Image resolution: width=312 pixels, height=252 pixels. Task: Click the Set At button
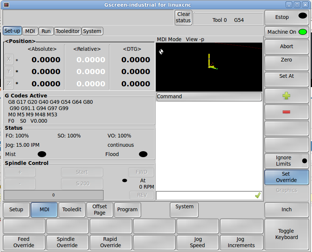[286, 79]
